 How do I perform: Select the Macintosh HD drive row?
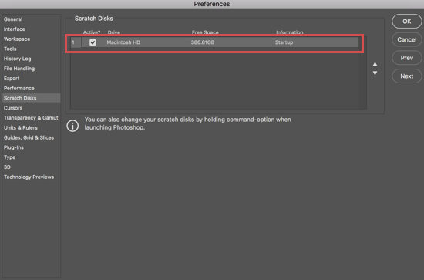(214, 42)
